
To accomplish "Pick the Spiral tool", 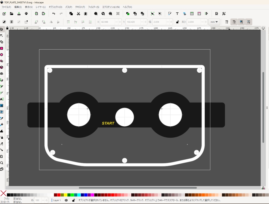I will coord(2,74).
